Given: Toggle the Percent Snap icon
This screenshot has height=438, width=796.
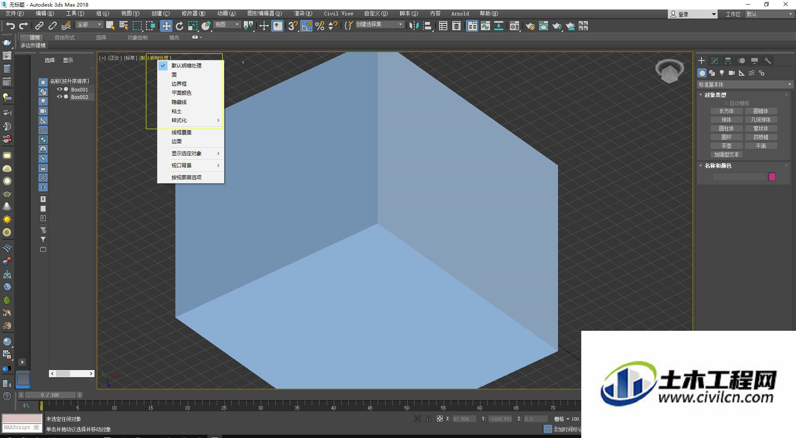Looking at the screenshot, I should (320, 26).
